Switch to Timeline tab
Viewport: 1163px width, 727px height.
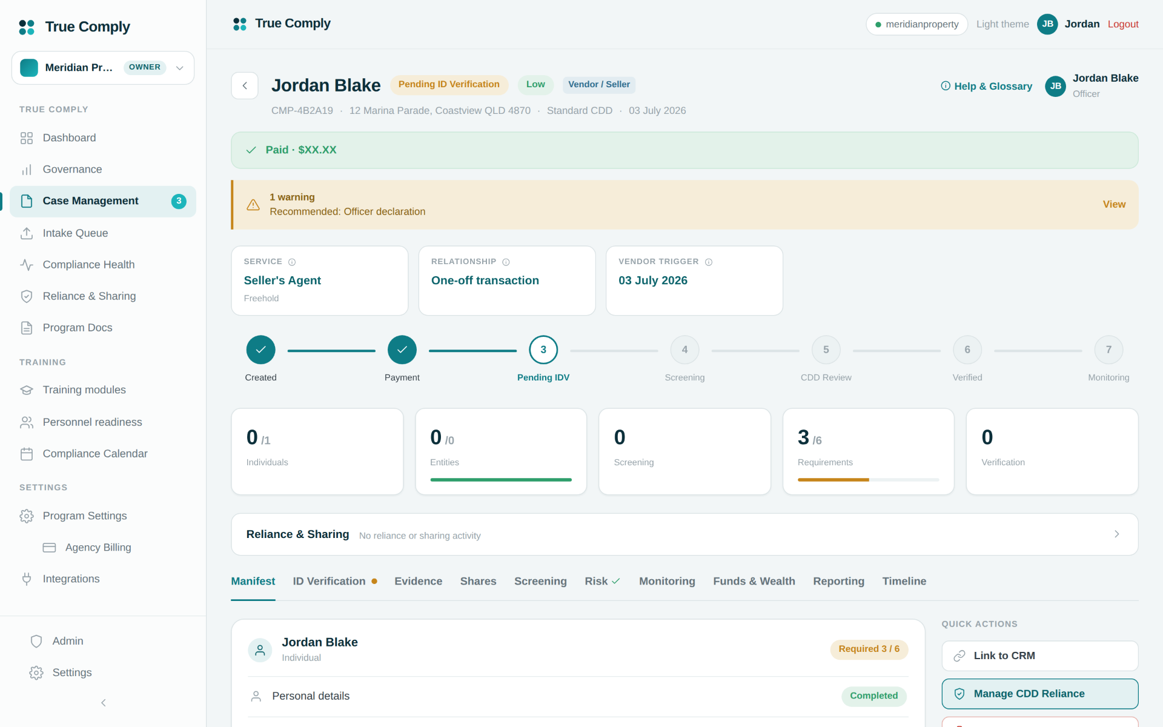click(904, 582)
